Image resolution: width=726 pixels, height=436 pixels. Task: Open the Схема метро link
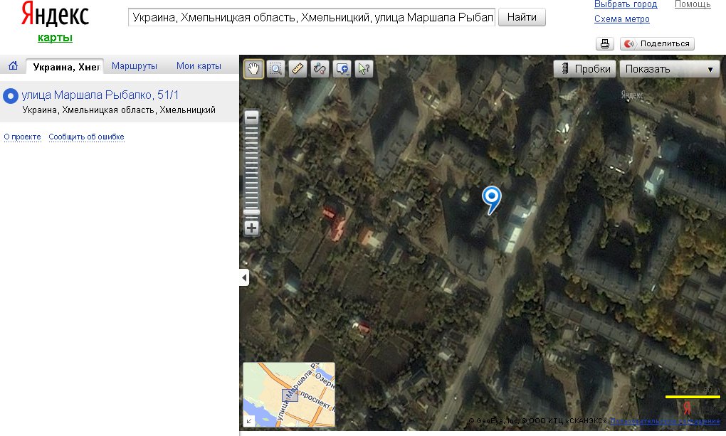[622, 19]
